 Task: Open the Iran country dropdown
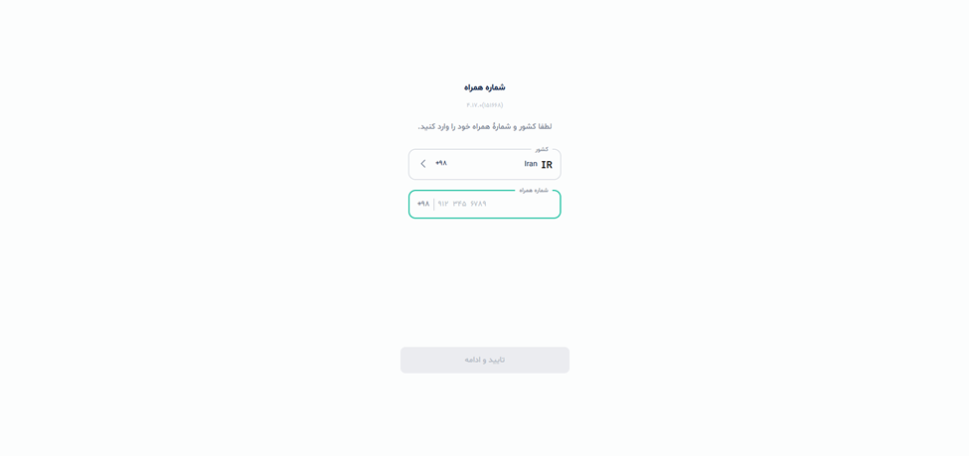[x=484, y=165]
